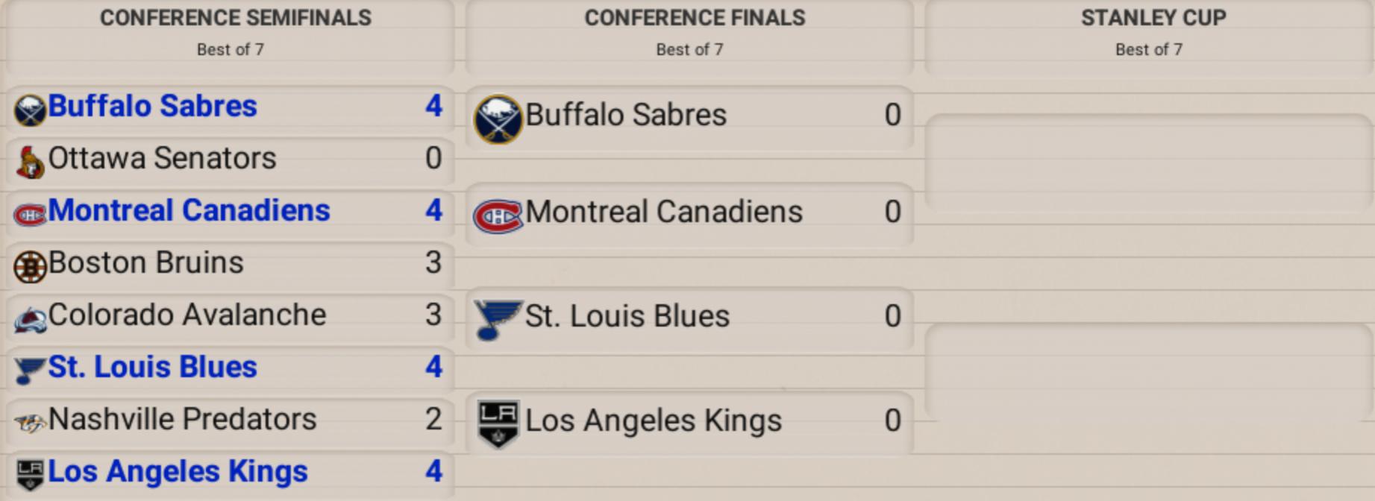Click the Nashville Predators logo icon
The image size is (1375, 501).
click(x=30, y=423)
